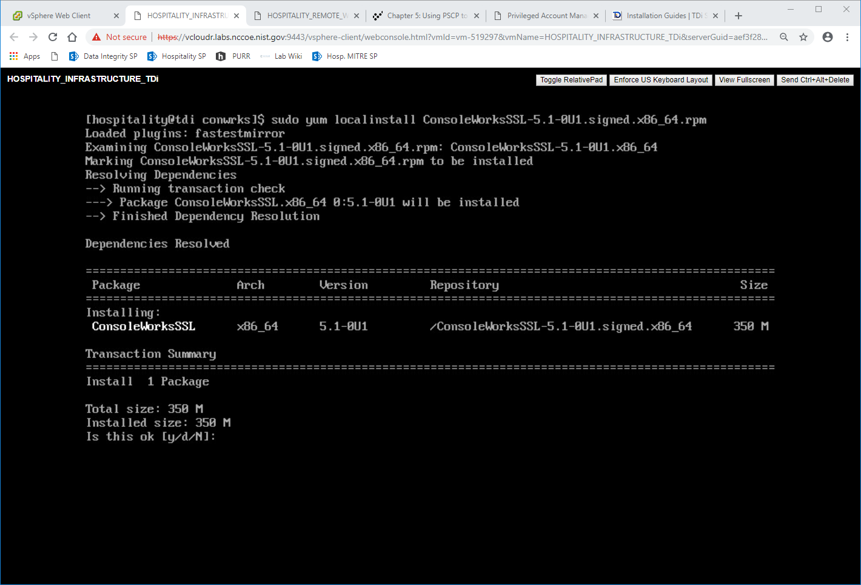The width and height of the screenshot is (861, 585).
Task: Click the HOSPITALITY_INFRASTRUCTURE_TDi console title
Action: tap(83, 79)
